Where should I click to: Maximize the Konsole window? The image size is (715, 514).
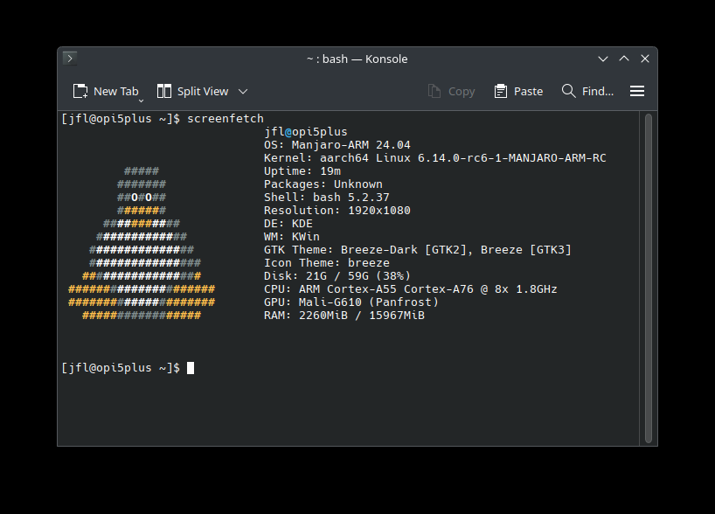click(x=624, y=59)
